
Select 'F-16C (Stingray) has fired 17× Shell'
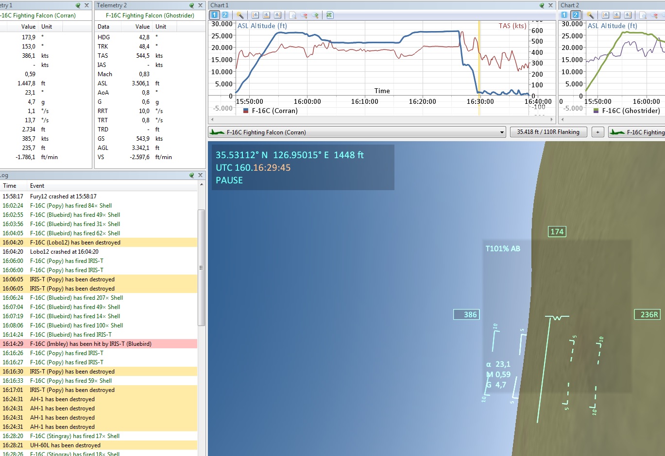(99, 436)
